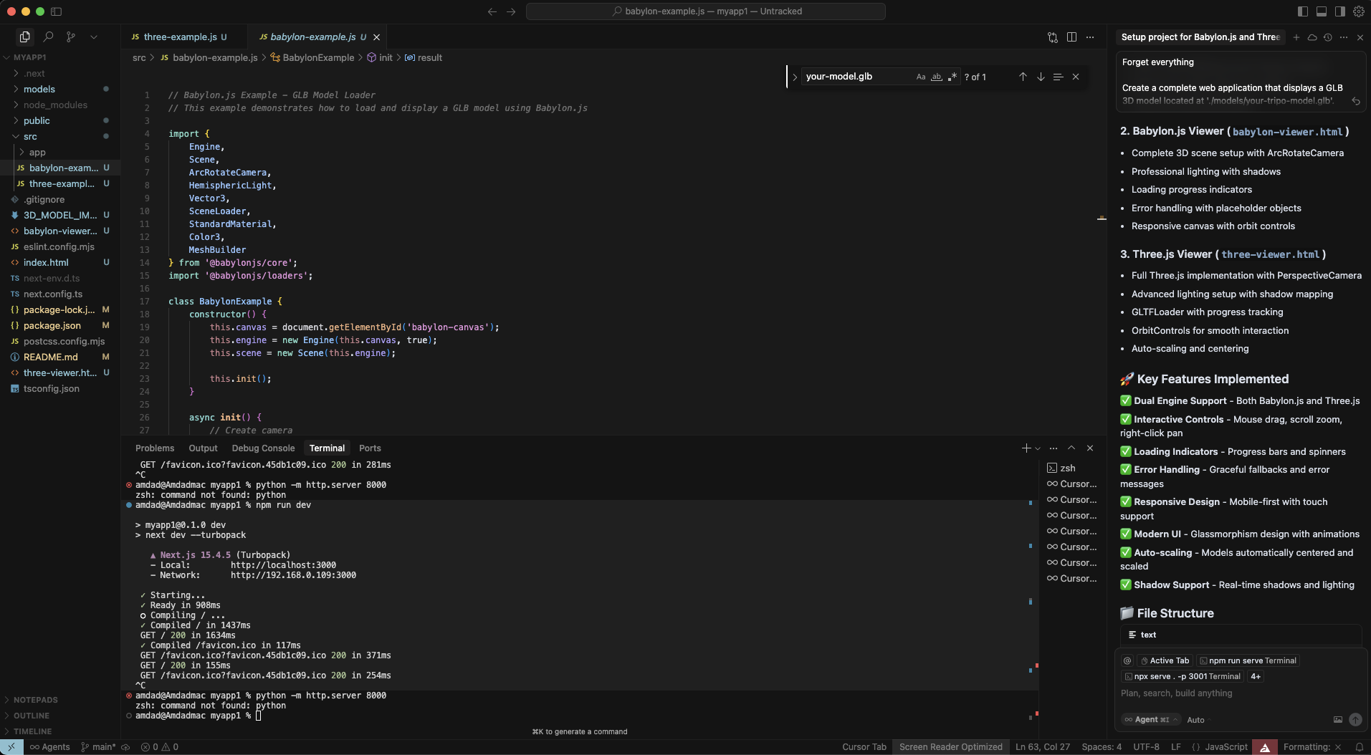Expand the app folder

coord(60,152)
